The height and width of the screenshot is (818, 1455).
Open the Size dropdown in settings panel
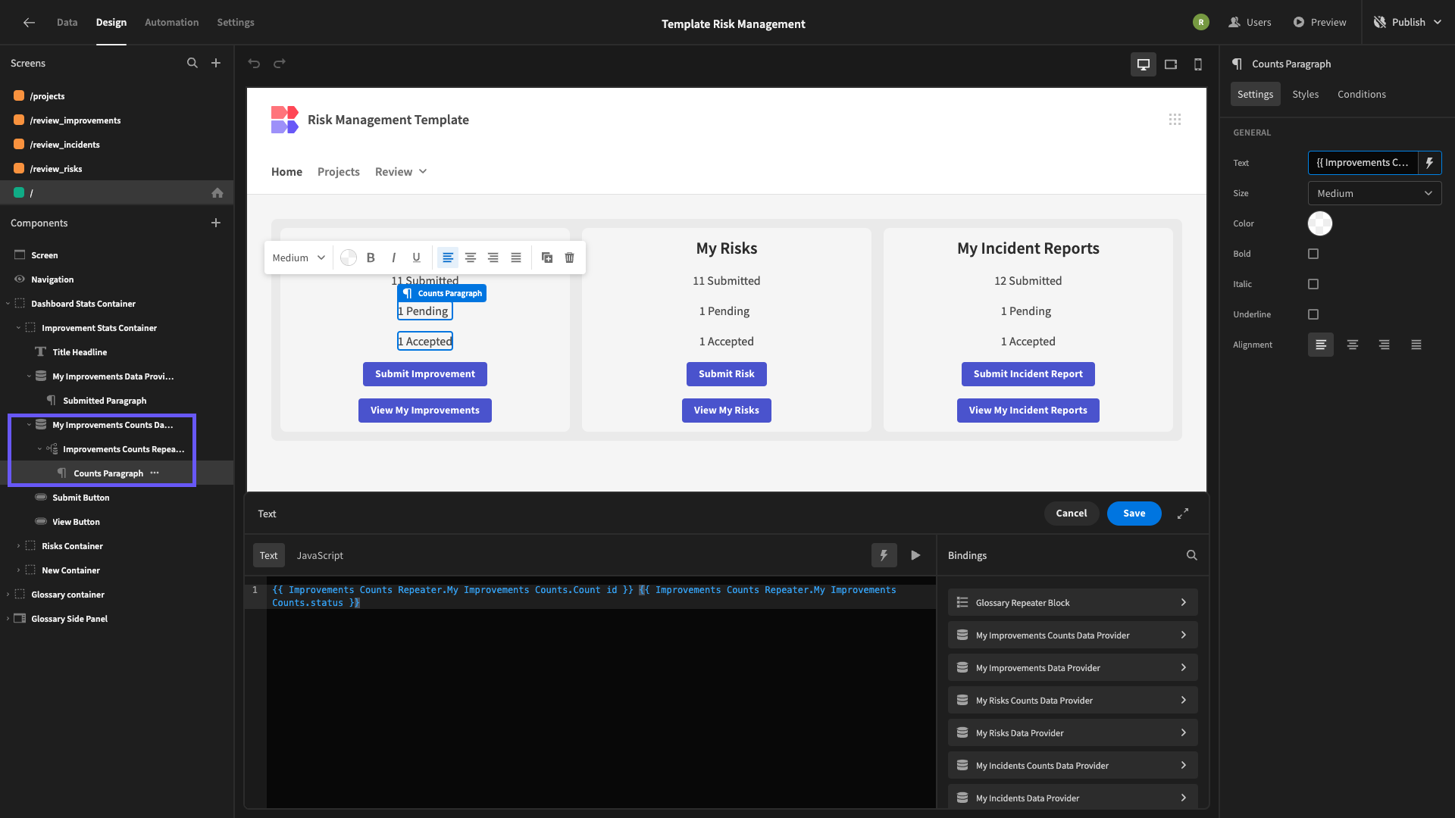point(1374,193)
